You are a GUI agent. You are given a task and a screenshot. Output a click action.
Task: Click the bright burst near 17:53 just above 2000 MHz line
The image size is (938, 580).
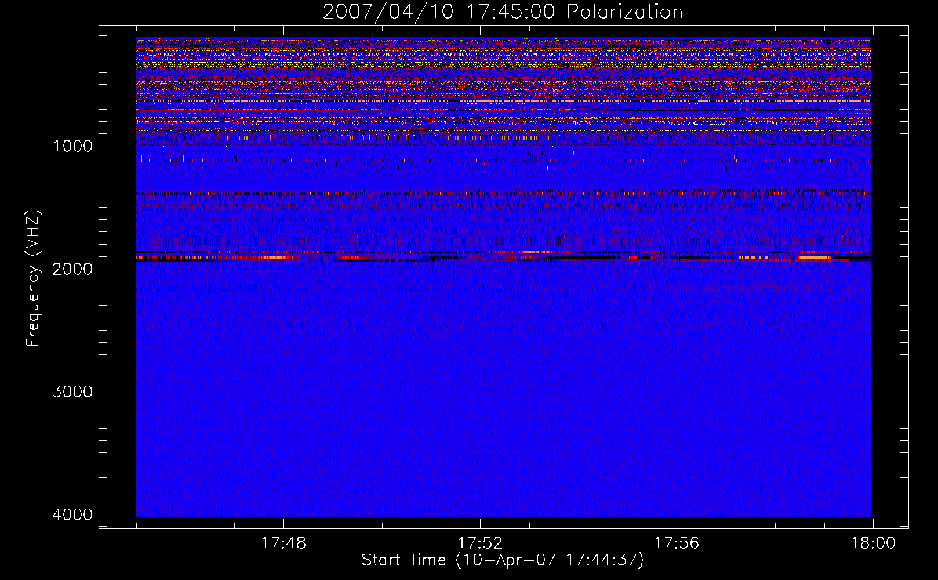(x=536, y=252)
